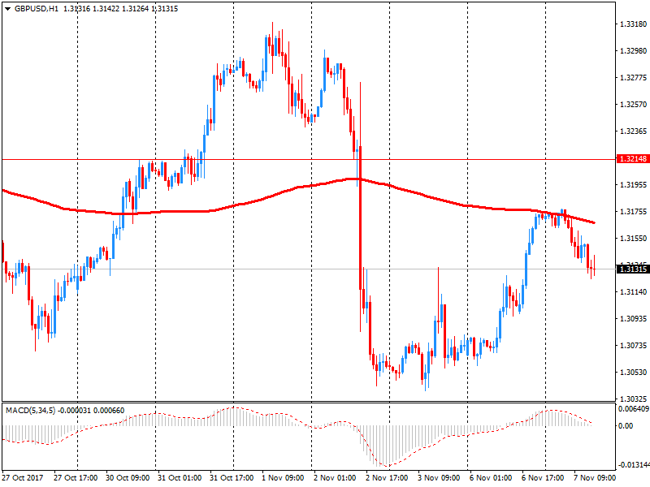
Task: Click the 27 Oct 17:00 time label
Action: [76, 478]
